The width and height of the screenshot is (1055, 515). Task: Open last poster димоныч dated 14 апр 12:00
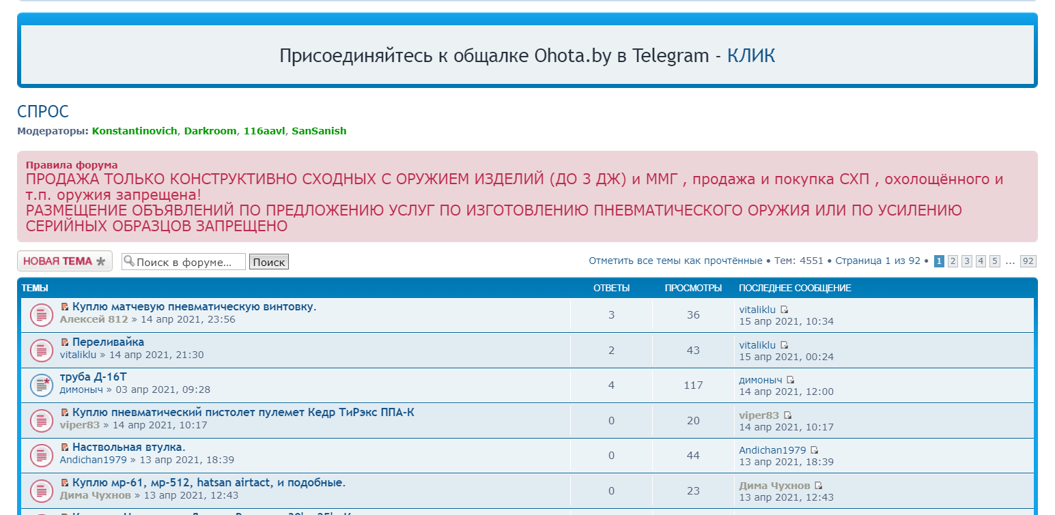[x=761, y=380]
